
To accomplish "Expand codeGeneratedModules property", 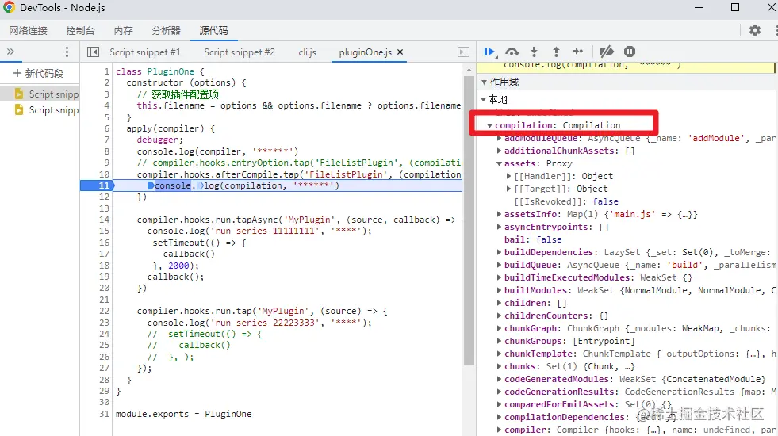I will tap(499, 379).
